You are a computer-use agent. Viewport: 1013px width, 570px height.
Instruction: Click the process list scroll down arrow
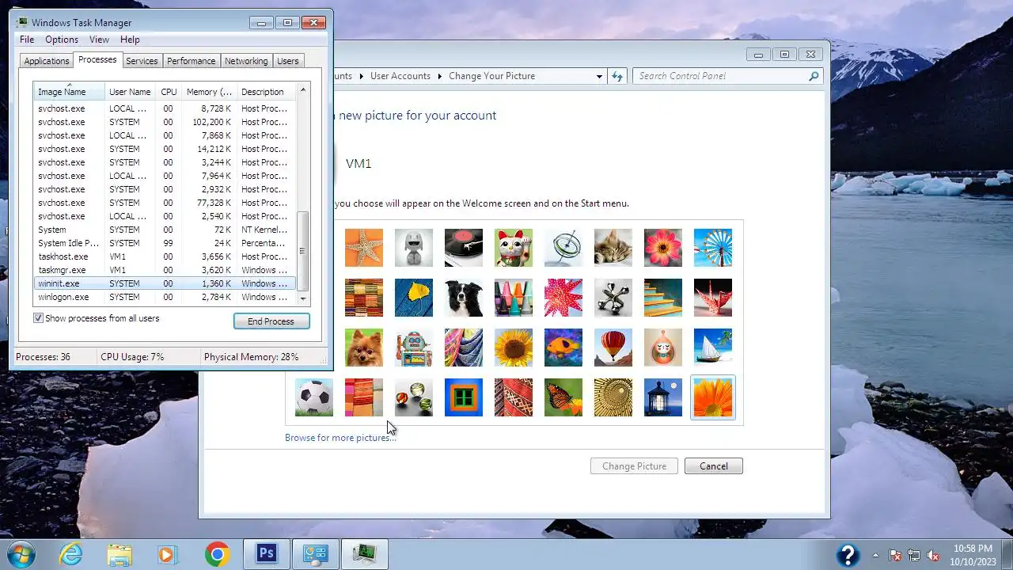coord(302,298)
